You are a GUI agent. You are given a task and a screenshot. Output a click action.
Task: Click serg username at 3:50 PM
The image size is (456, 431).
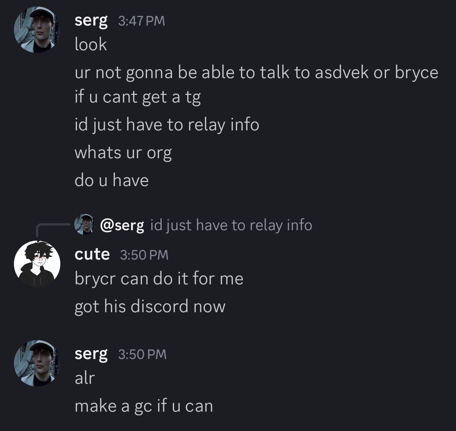91,354
